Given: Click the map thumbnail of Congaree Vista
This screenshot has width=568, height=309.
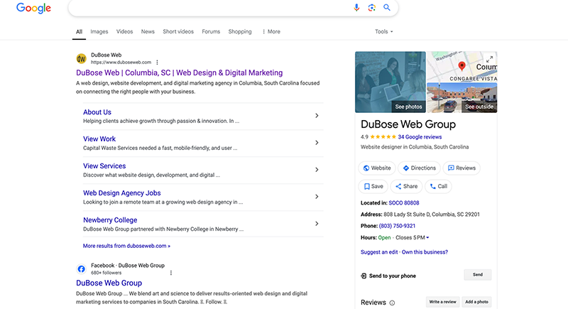Looking at the screenshot, I should pos(462,67).
